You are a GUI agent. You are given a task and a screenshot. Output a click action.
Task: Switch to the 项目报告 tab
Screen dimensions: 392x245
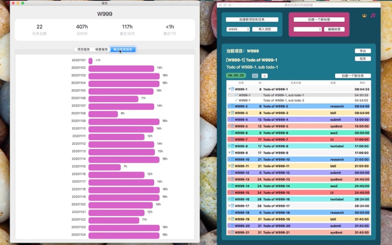(84, 49)
